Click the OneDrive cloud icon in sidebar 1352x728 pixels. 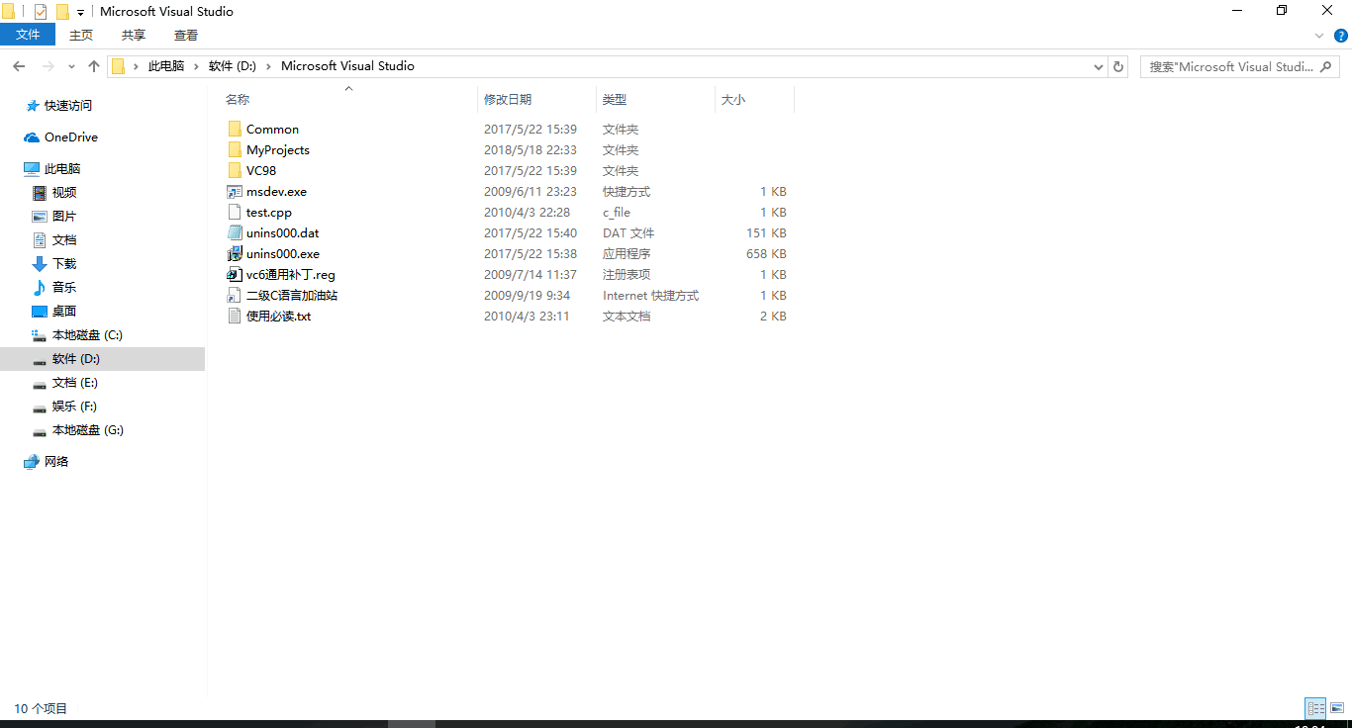32,137
